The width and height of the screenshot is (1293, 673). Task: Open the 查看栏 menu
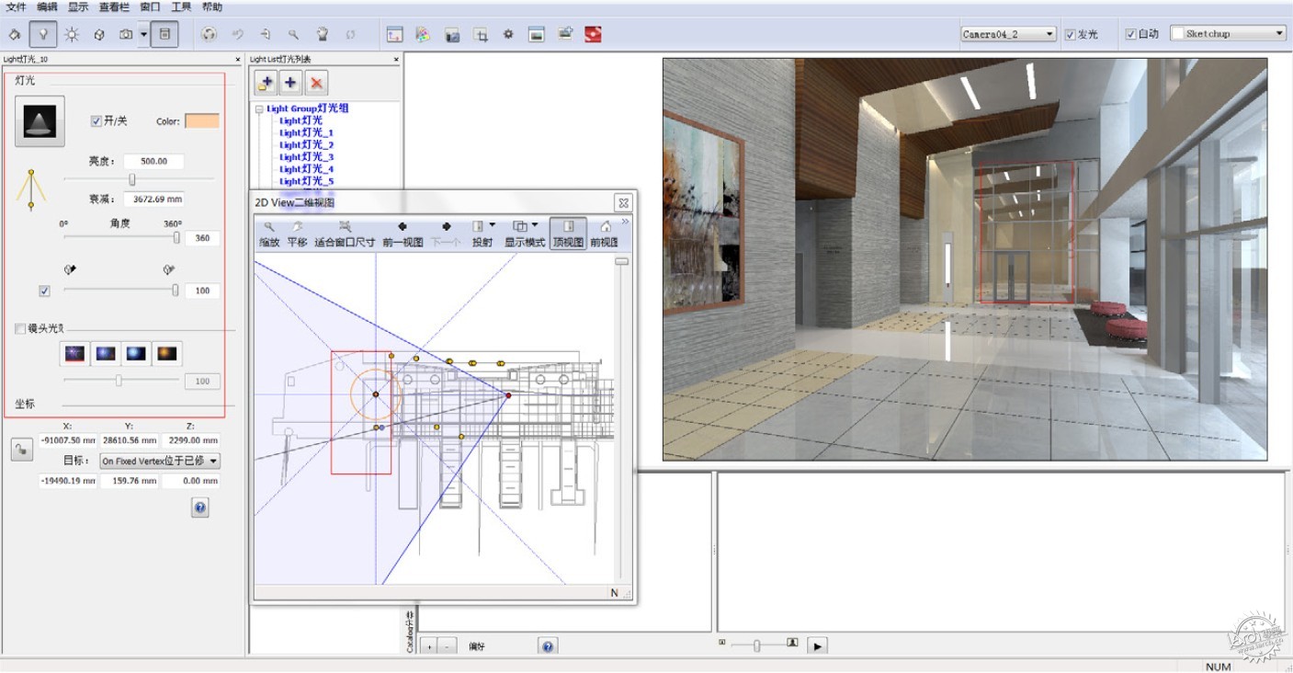tap(113, 7)
